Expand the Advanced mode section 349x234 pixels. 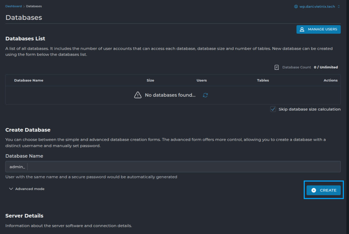27,189
